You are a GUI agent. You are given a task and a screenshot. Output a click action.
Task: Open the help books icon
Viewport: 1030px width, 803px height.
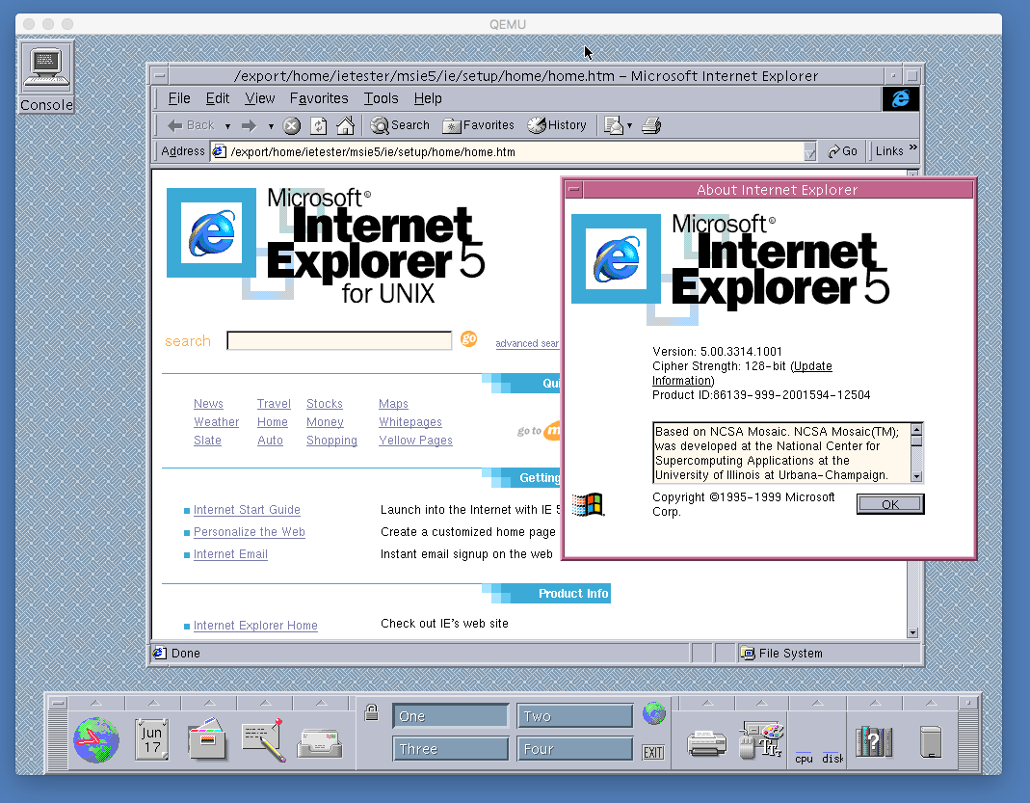tap(874, 741)
